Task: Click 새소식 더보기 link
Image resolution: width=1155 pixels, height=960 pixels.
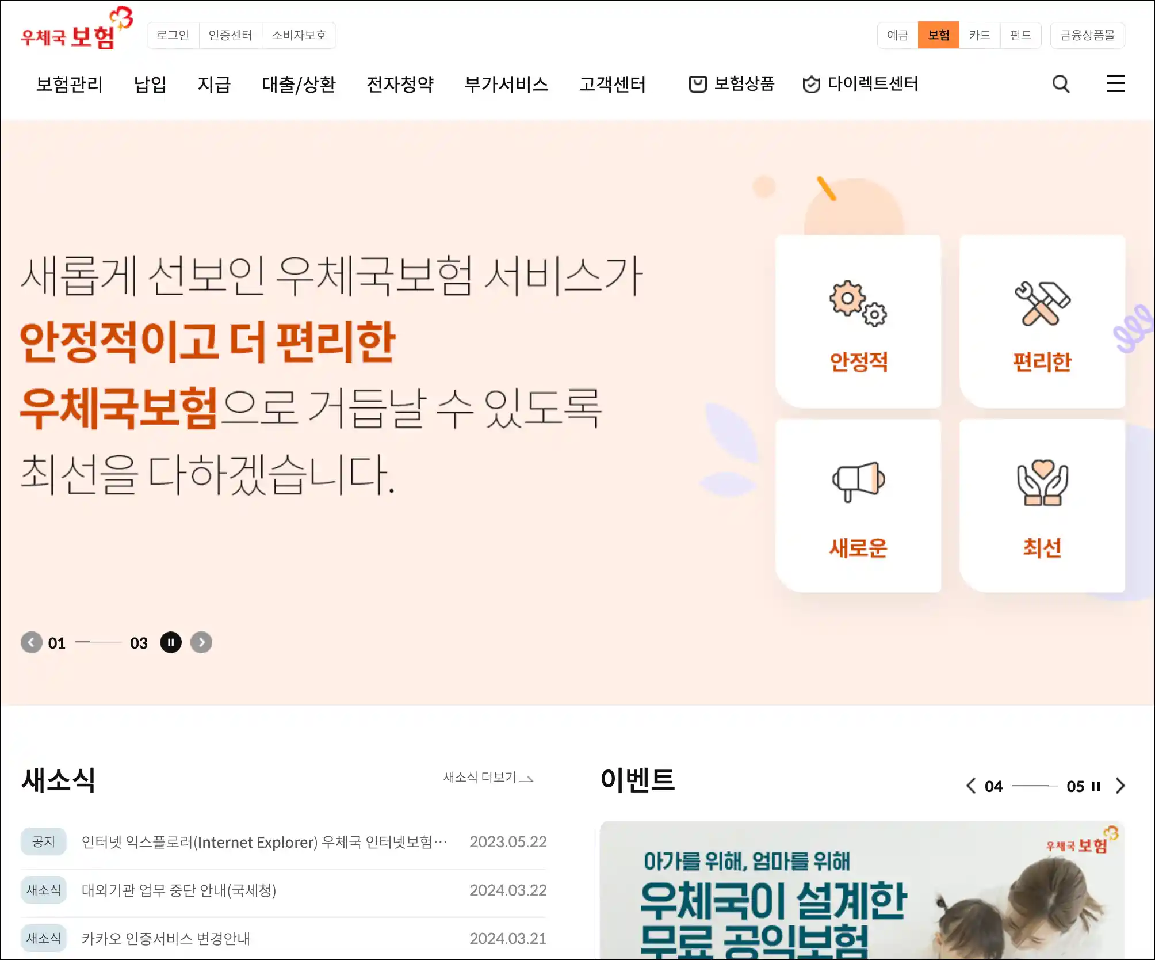Action: click(488, 778)
